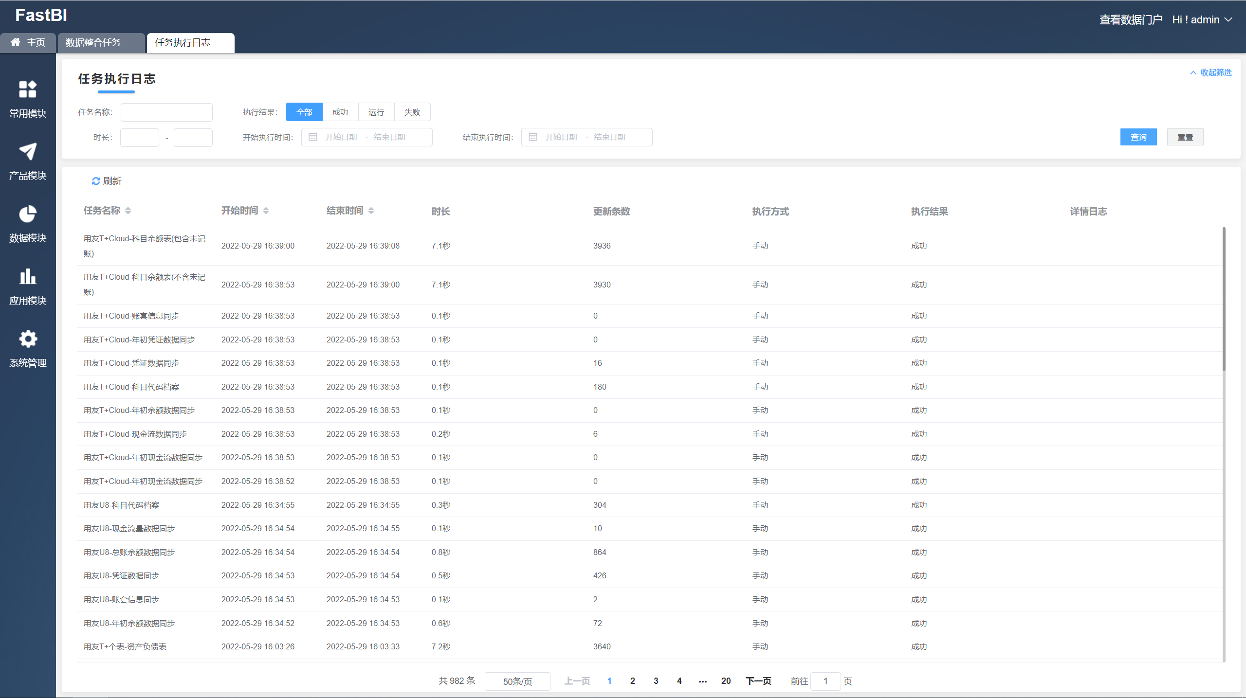
Task: Open the 应用模块 bar chart icon
Action: 28,277
